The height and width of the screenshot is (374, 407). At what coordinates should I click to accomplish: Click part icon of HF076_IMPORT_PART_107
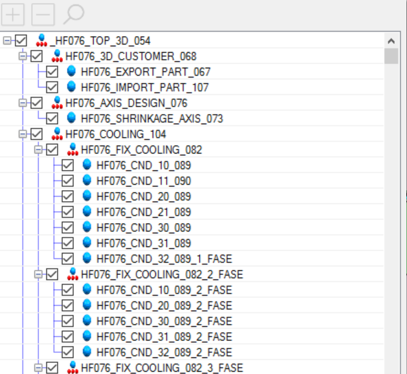pyautogui.click(x=71, y=87)
